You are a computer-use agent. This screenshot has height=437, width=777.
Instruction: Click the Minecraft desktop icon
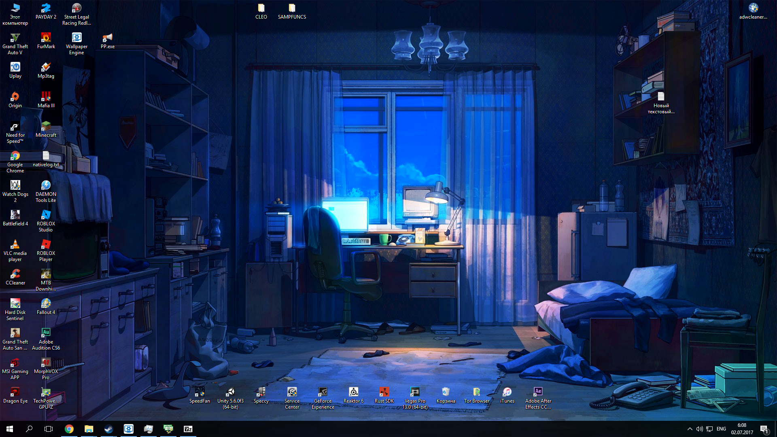pyautogui.click(x=46, y=129)
